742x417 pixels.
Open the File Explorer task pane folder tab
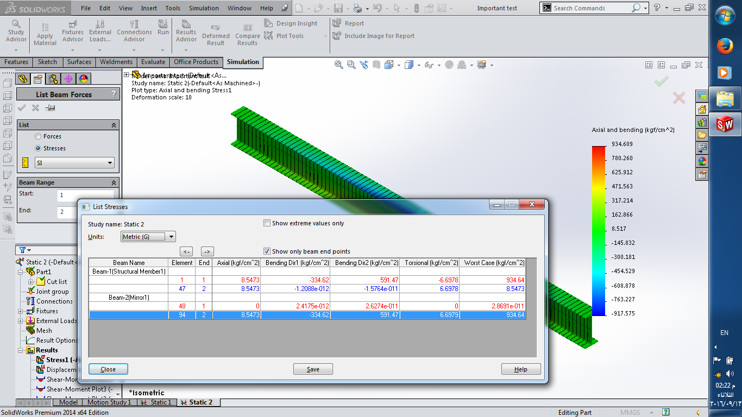pos(702,135)
